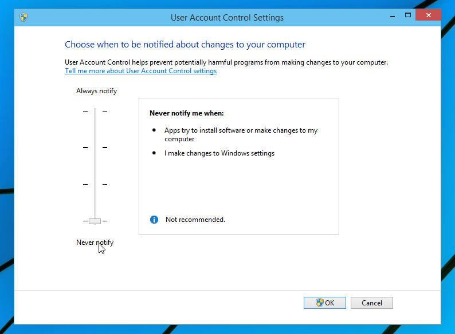The image size is (455, 334).
Task: Click the blue info icon beside Not recommended
Action: pyautogui.click(x=154, y=220)
